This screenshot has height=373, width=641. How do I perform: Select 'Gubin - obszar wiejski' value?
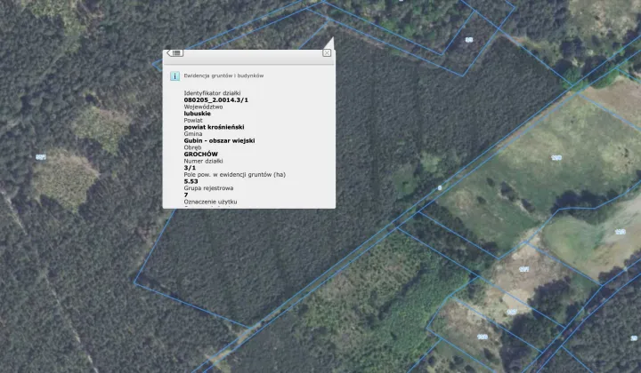point(219,140)
